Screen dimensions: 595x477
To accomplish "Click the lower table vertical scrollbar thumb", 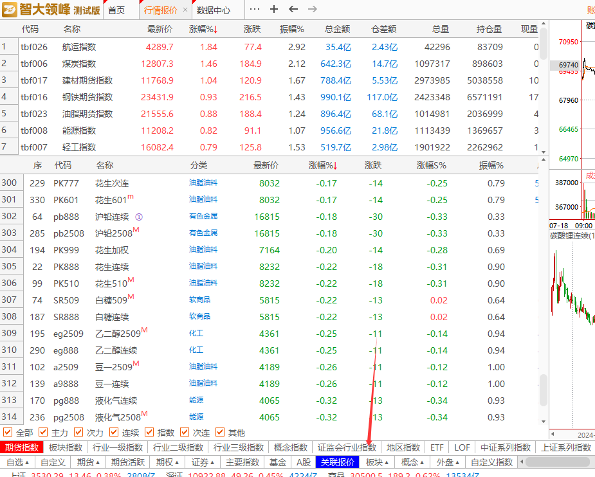I will click(x=544, y=391).
